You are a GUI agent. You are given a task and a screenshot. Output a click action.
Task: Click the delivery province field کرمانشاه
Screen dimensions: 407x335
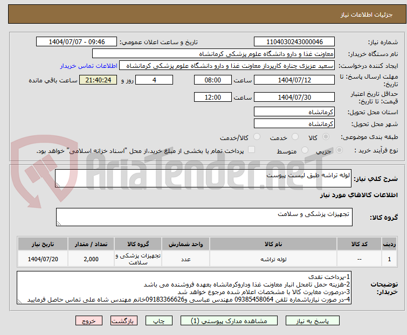[x=294, y=111]
